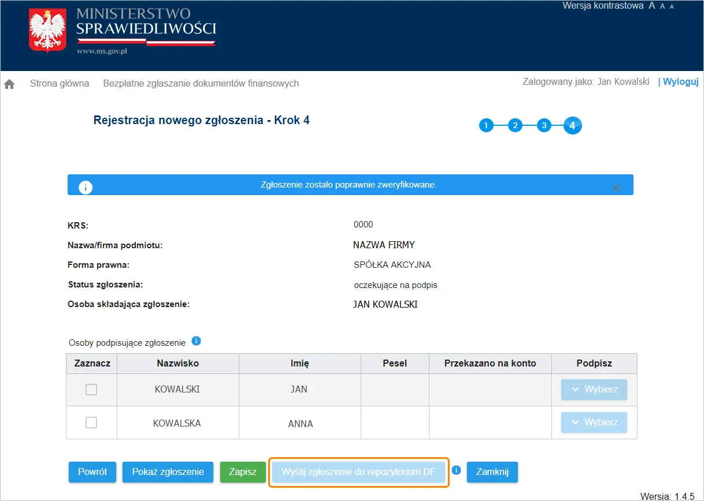Click the info icon in the blue verification banner
Screen dimensions: 704x501
tap(85, 187)
